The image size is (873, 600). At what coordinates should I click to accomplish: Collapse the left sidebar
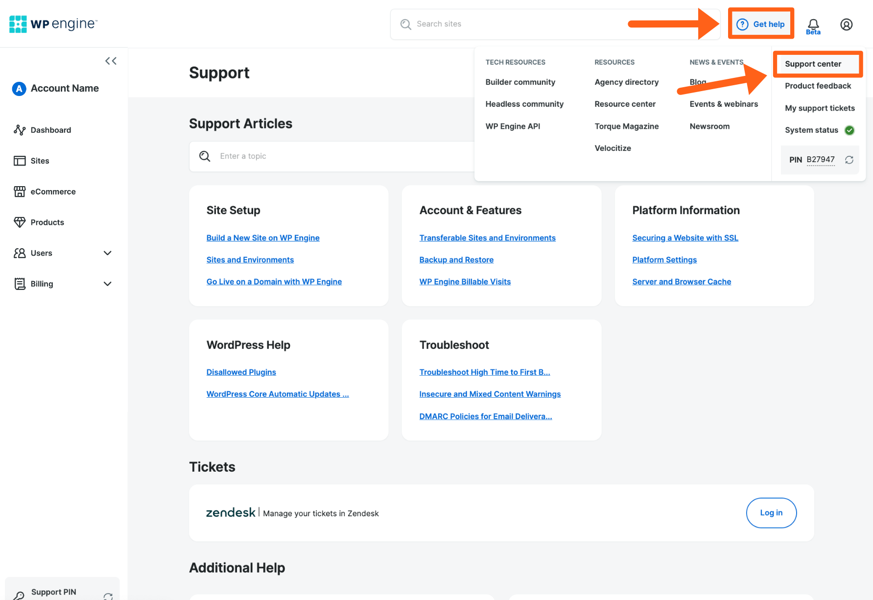(x=111, y=61)
